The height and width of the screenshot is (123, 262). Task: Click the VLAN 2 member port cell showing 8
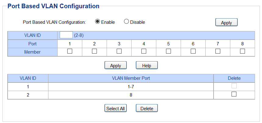click(131, 95)
